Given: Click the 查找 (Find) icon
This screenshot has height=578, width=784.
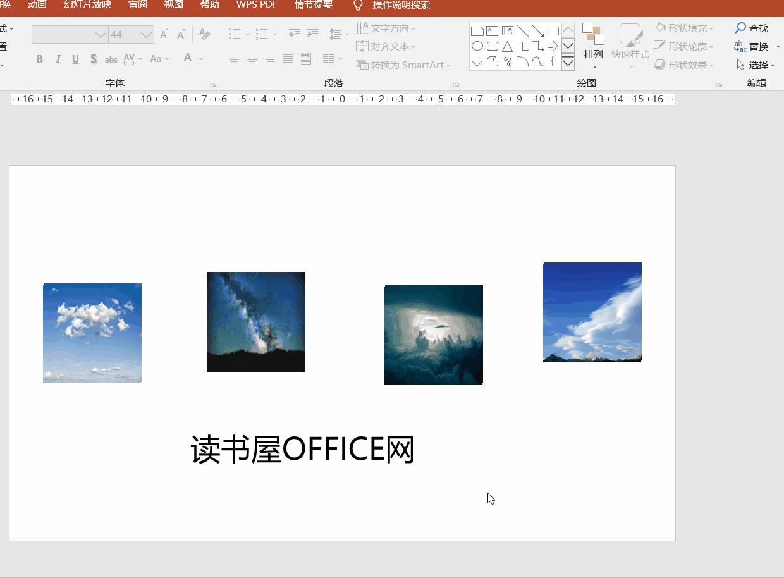Looking at the screenshot, I should [x=740, y=28].
